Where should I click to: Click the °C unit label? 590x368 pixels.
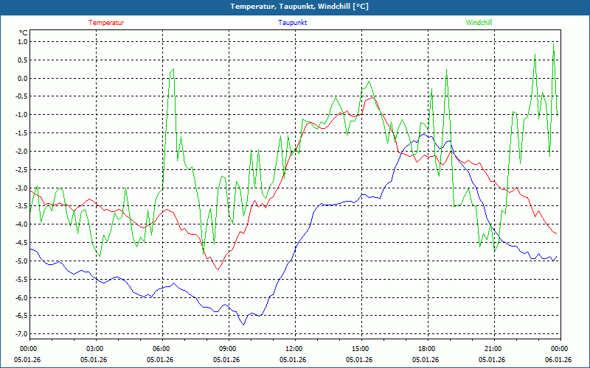click(23, 32)
